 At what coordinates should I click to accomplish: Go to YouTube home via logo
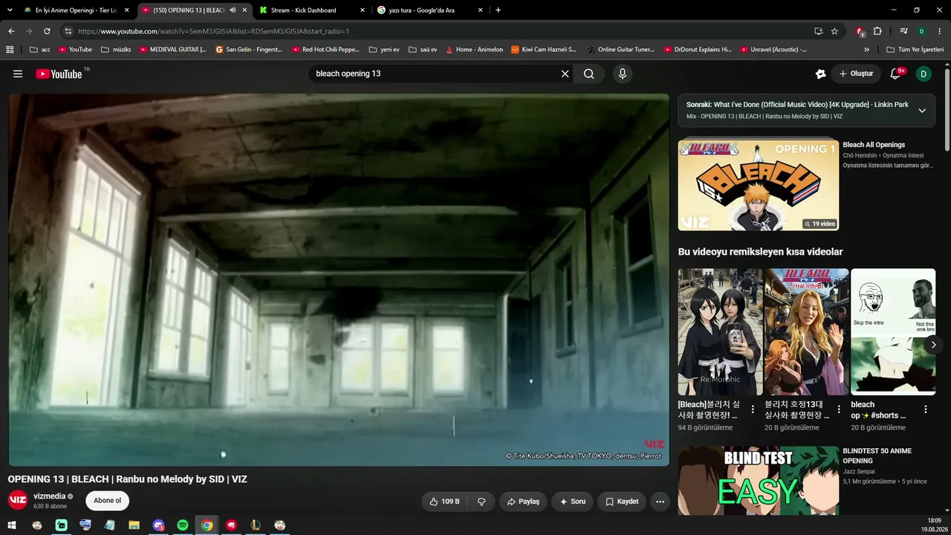(x=59, y=74)
